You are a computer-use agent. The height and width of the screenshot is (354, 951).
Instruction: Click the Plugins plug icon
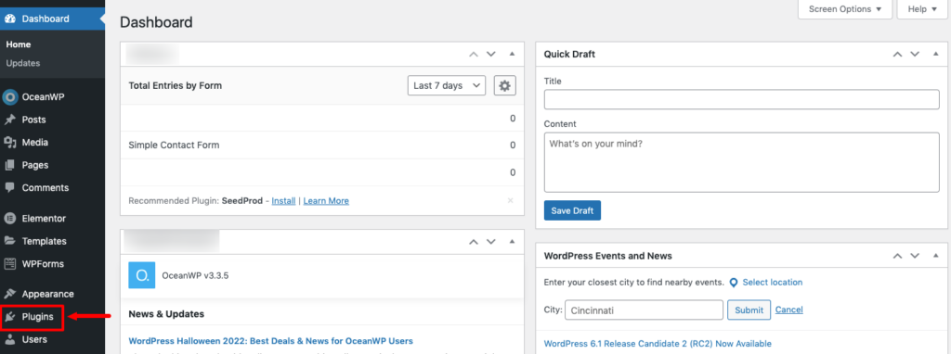[10, 317]
